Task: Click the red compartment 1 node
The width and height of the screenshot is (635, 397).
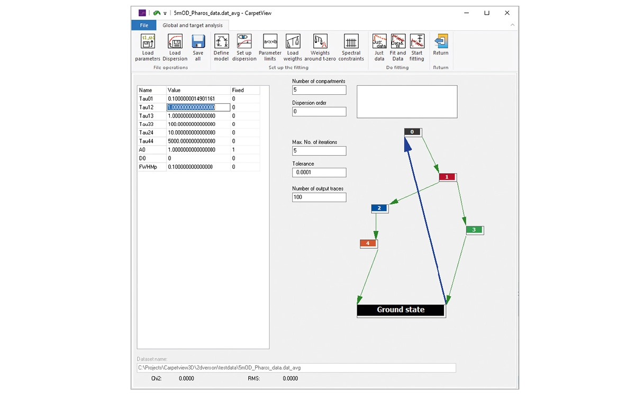Action: (447, 177)
